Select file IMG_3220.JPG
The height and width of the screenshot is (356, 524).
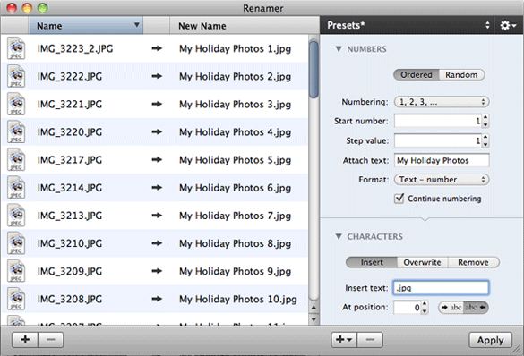pos(70,132)
